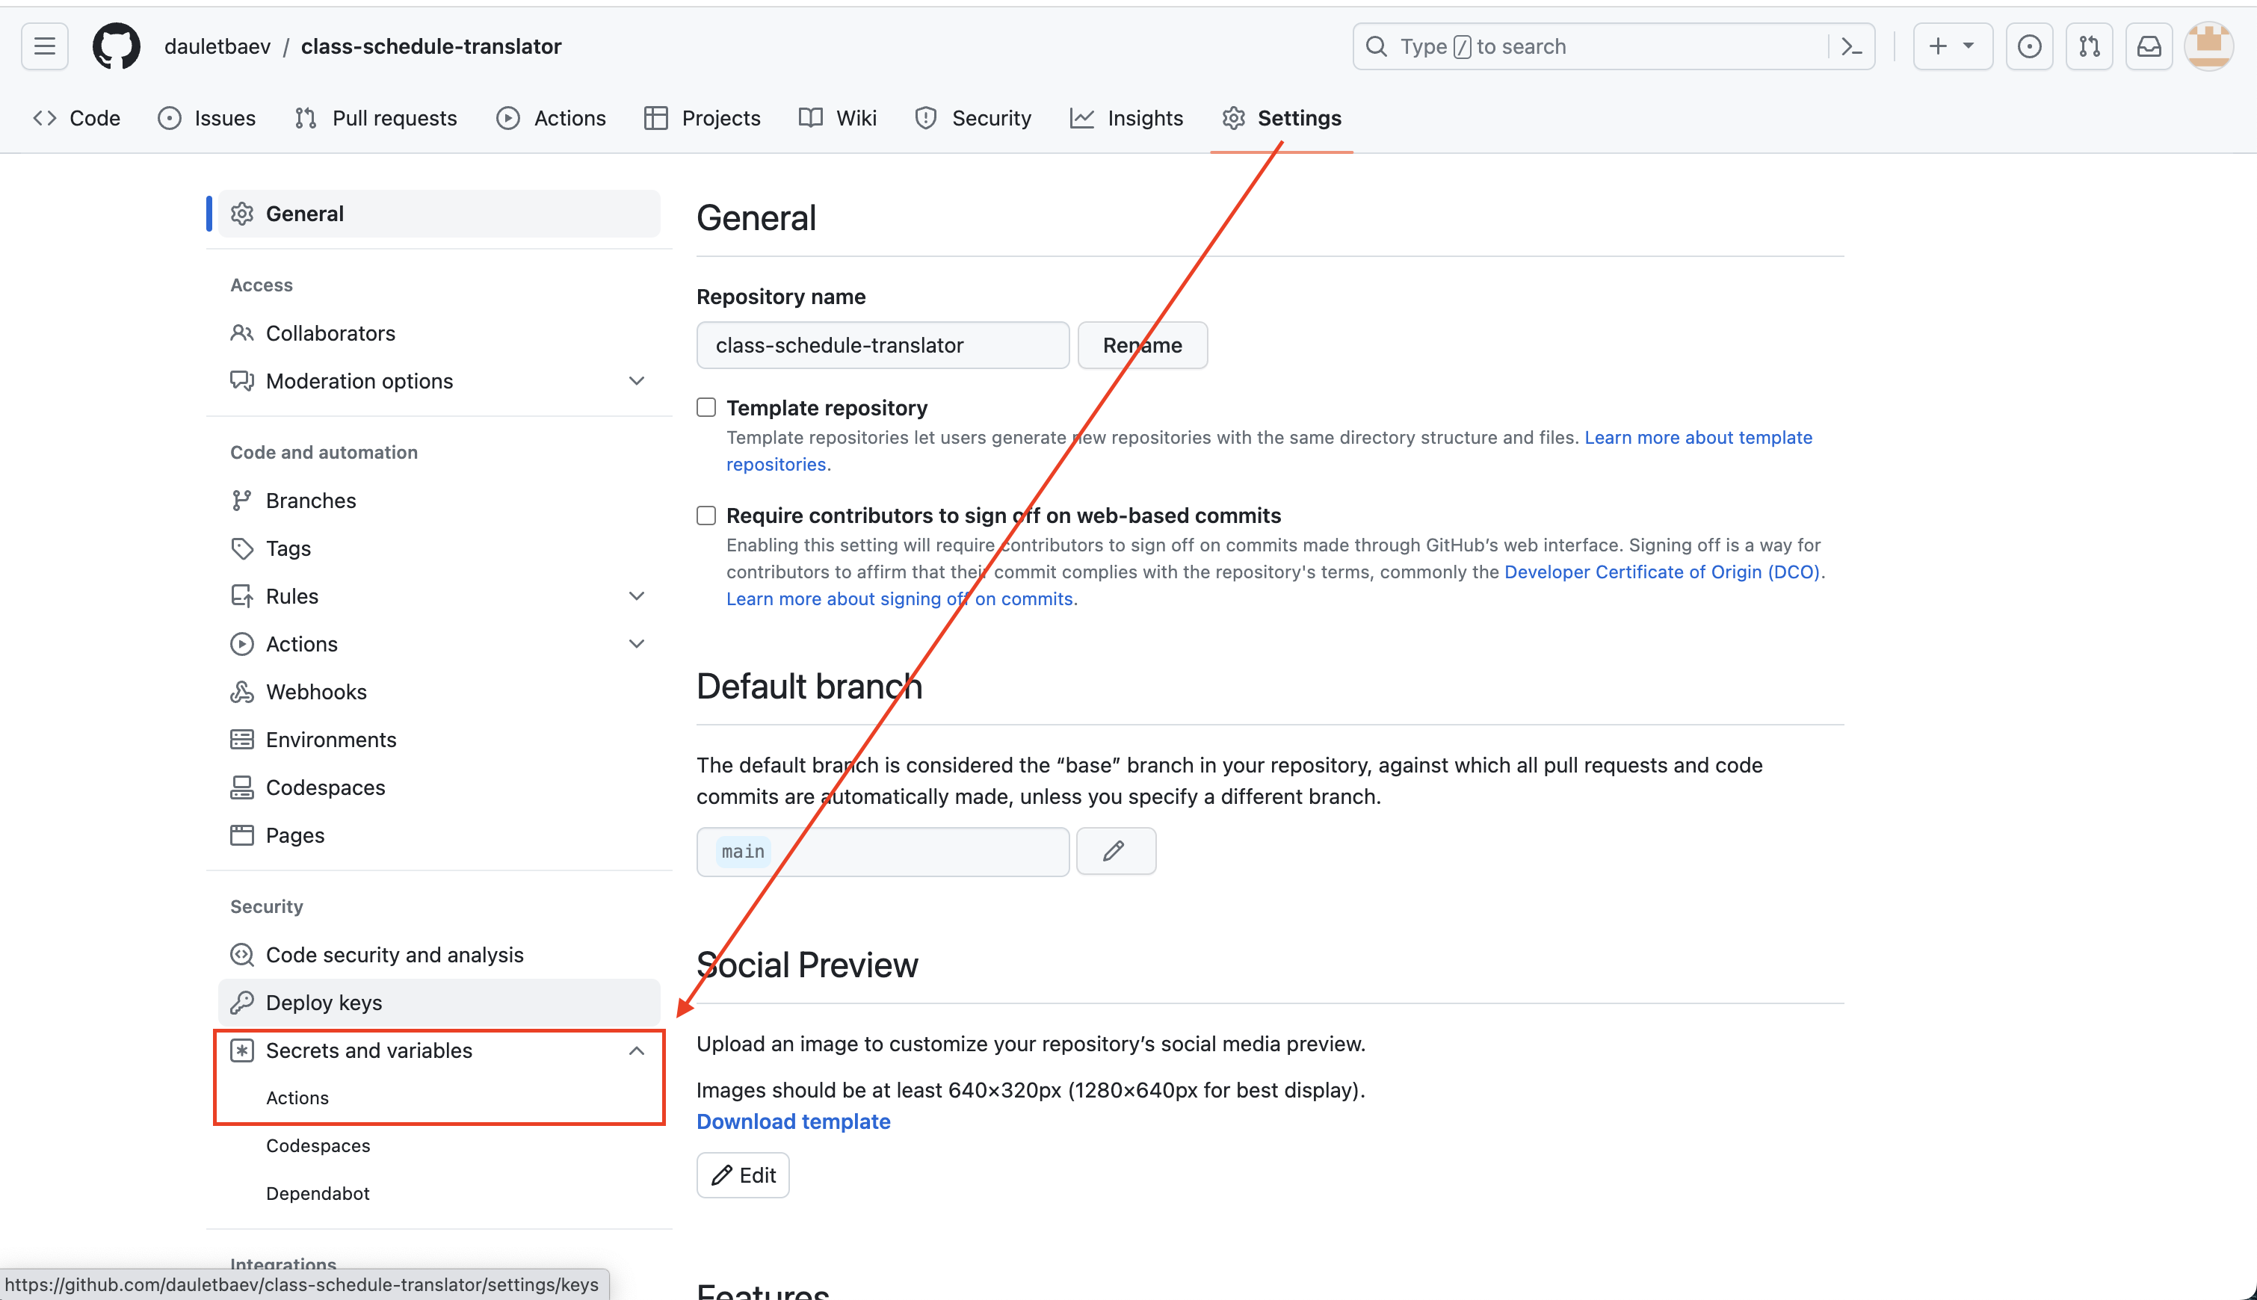Expand the Rules sidebar section

click(x=636, y=596)
